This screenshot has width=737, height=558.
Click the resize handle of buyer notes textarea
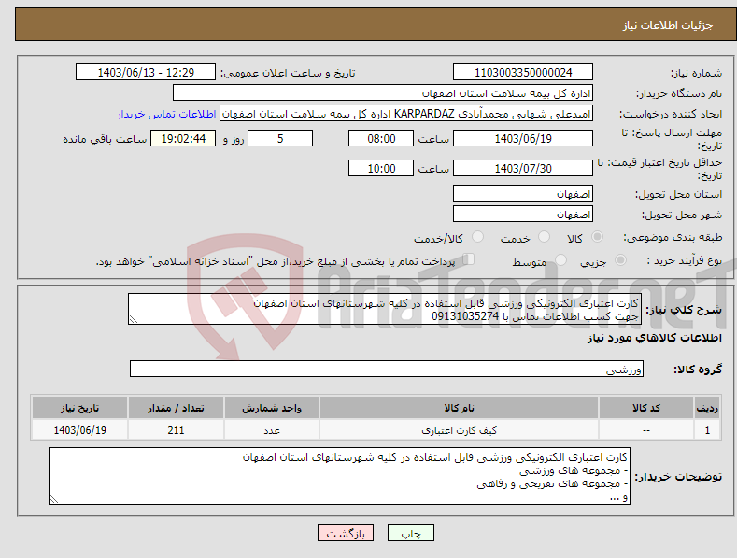click(x=54, y=500)
